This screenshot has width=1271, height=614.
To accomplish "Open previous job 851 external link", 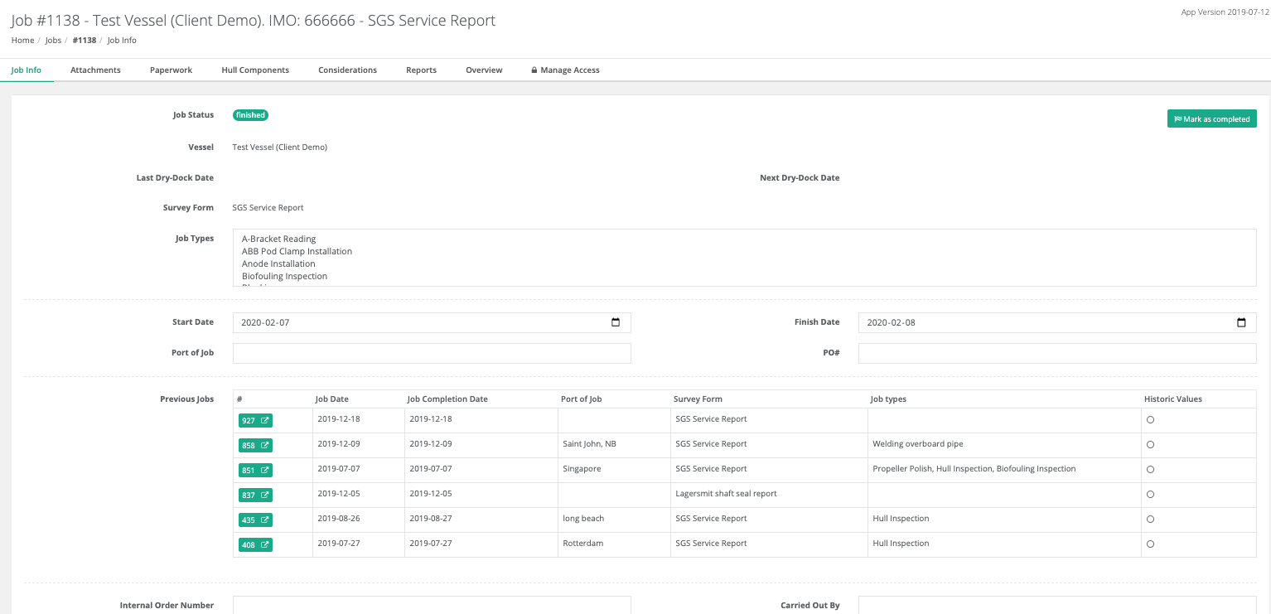I will (x=255, y=471).
